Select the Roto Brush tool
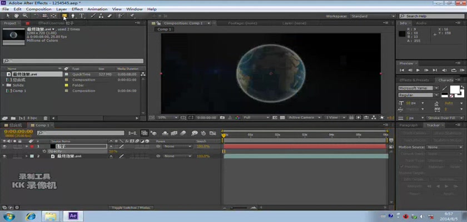This screenshot has width=467, height=222. point(121,16)
